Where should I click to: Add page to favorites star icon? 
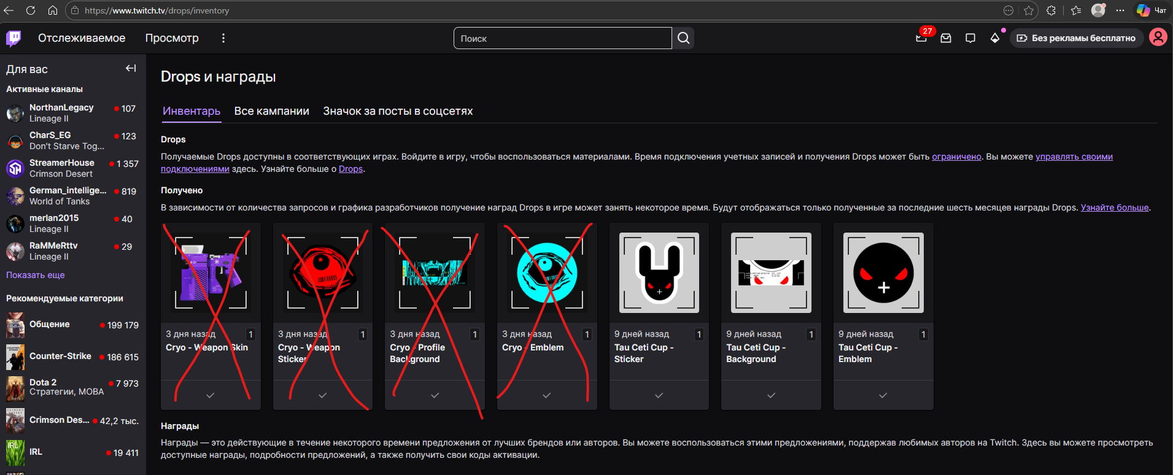(x=1029, y=10)
